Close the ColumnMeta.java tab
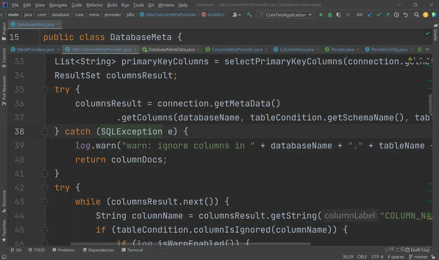Image resolution: width=439 pixels, height=260 pixels. (318, 49)
